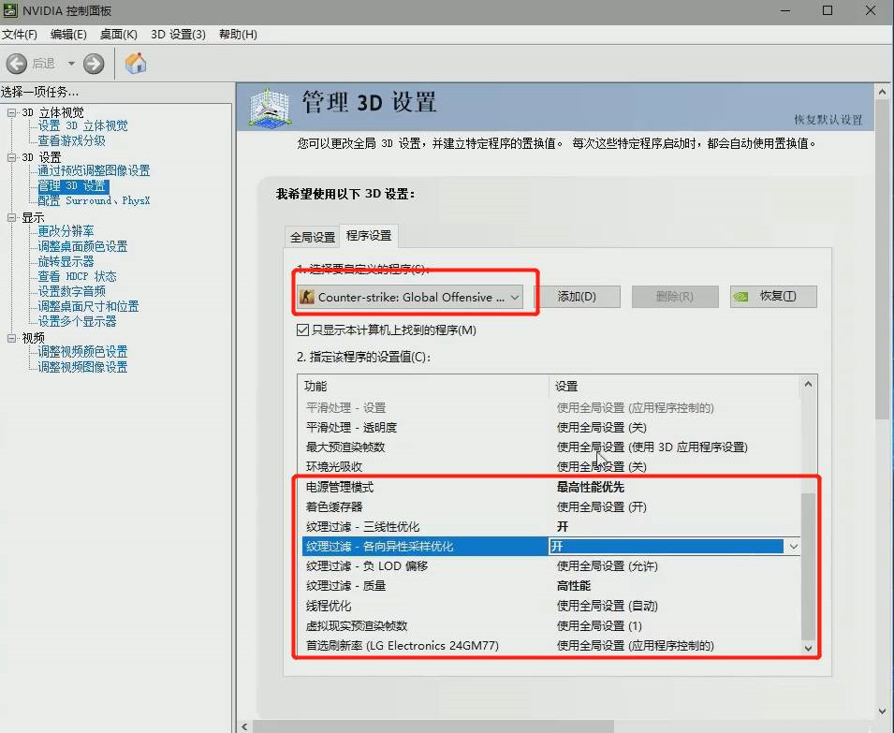Select the 电源管理模式 row
Screen dimensions: 894x733
coord(550,488)
